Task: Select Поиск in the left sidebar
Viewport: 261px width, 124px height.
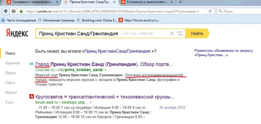Action: pos(10,53)
